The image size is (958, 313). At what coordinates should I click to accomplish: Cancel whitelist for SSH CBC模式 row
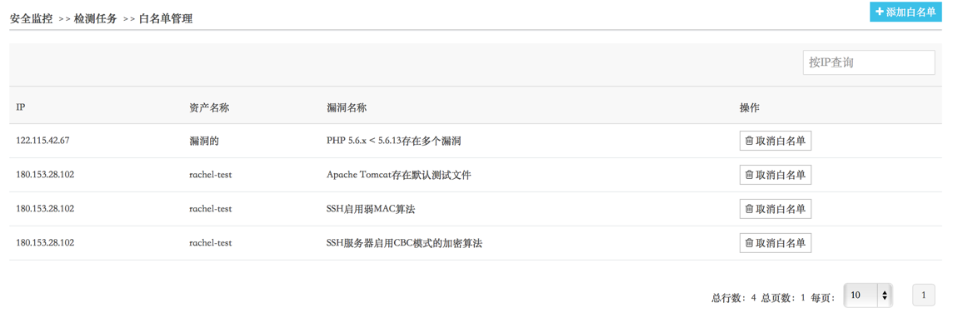(x=776, y=243)
